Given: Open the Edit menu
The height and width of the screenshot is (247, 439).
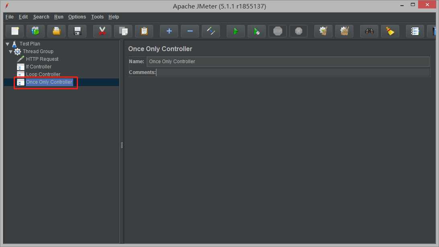Looking at the screenshot, I should 23,17.
